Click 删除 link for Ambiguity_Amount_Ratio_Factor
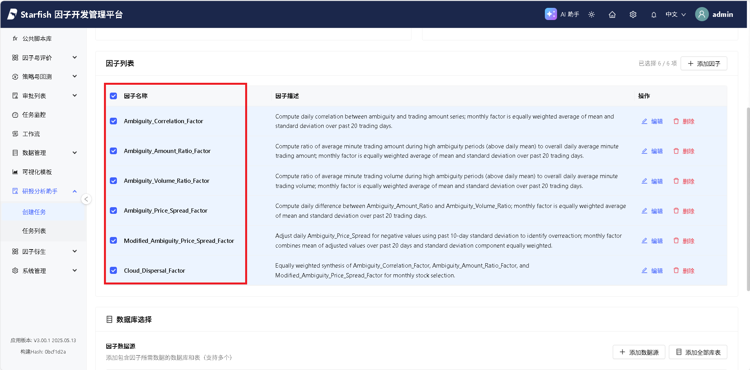This screenshot has width=750, height=370. (688, 151)
